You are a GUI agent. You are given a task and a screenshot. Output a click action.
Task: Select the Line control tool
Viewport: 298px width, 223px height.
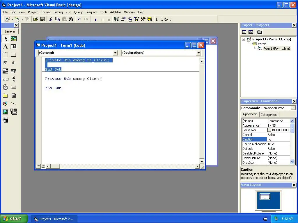click(x=13, y=104)
